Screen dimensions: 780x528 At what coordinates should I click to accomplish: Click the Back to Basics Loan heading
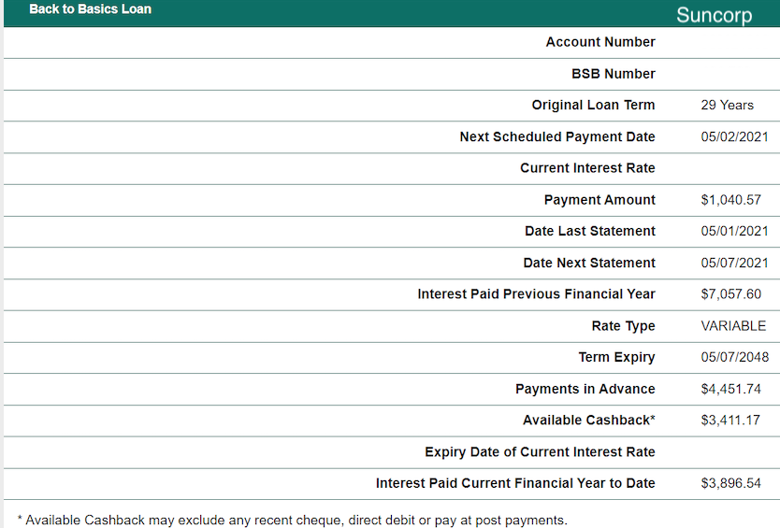point(90,9)
